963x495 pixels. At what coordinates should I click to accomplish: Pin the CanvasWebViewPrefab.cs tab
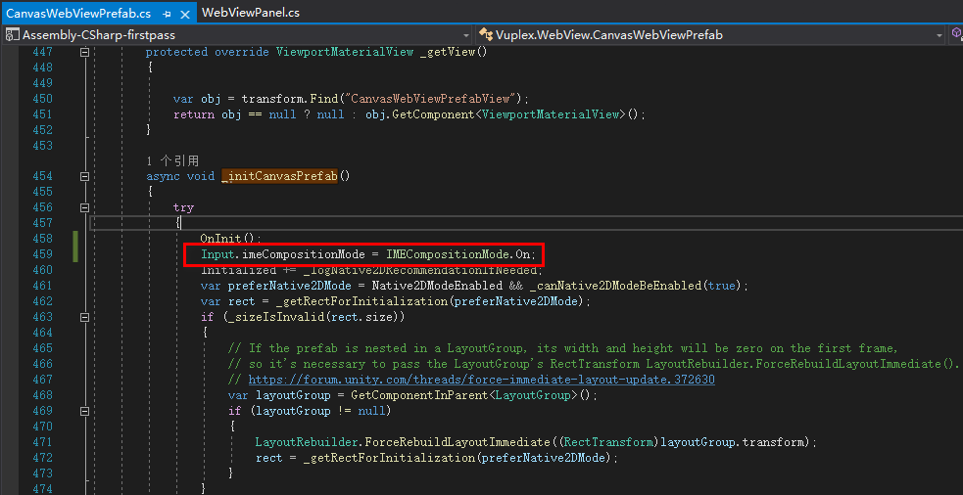click(x=168, y=14)
